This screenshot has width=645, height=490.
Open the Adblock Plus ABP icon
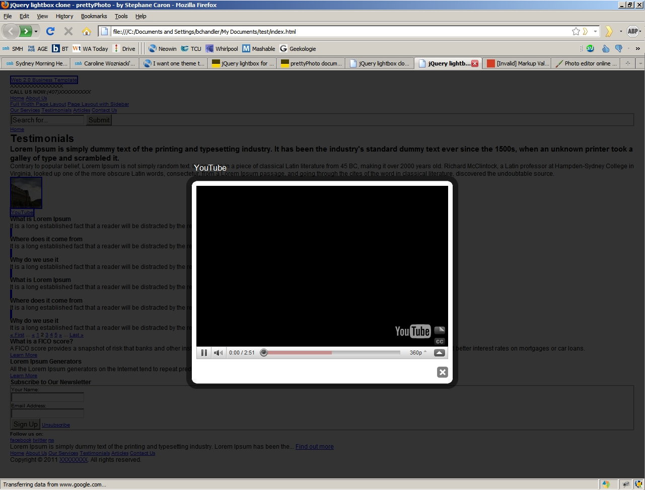633,31
